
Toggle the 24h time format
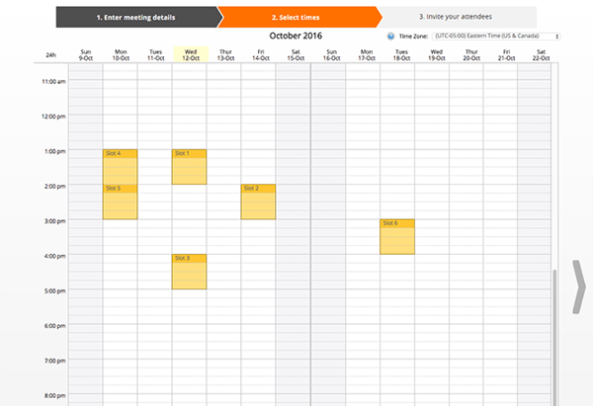[50, 55]
